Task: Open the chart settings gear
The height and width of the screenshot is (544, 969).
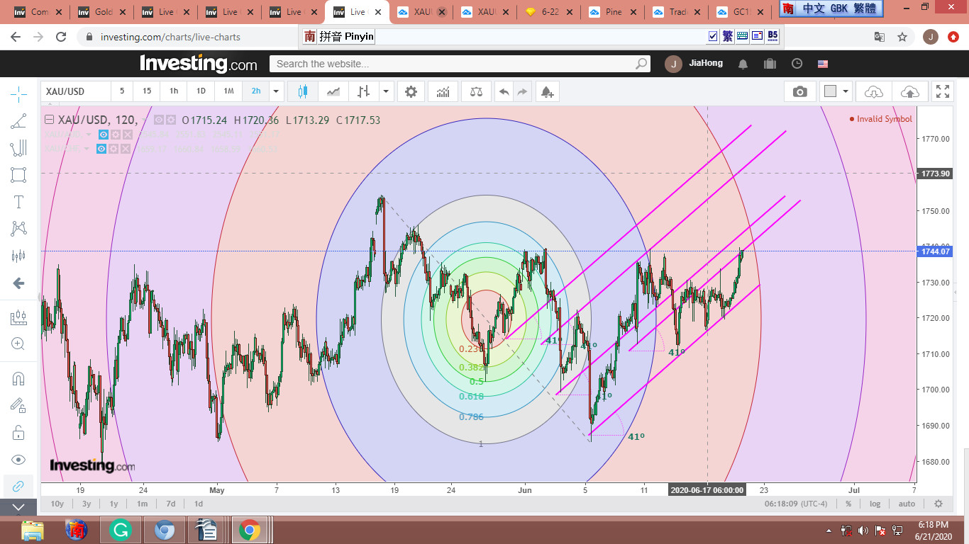Action: pos(411,91)
